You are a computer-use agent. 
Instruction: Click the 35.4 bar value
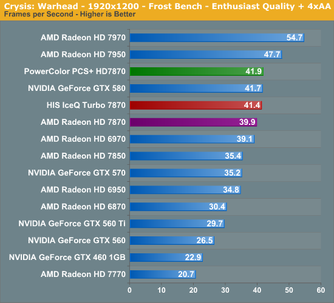[233, 156]
